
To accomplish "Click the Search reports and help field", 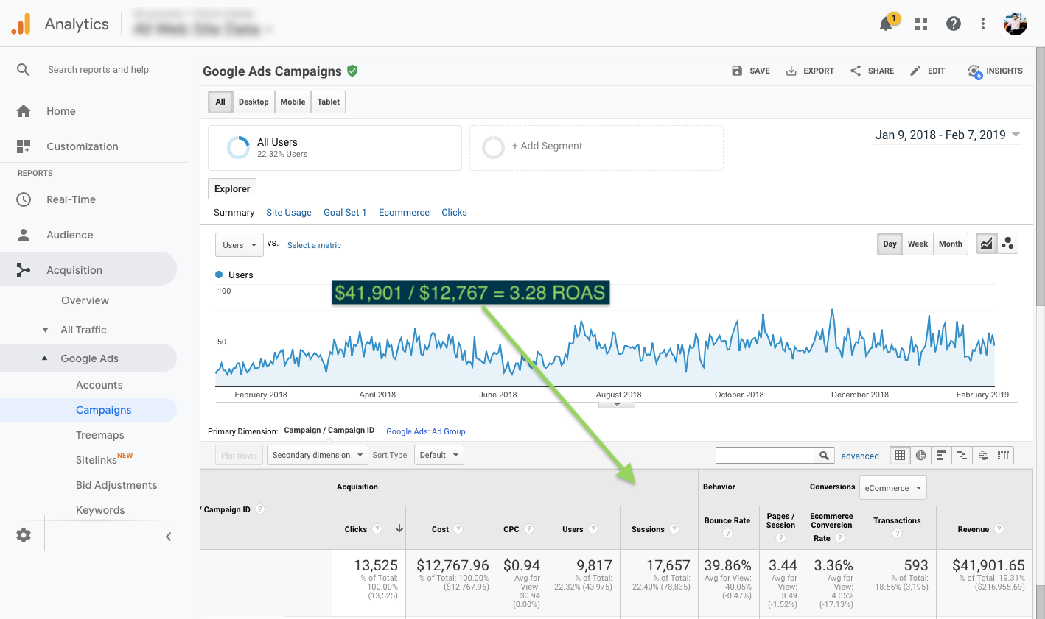I will pyautogui.click(x=98, y=69).
